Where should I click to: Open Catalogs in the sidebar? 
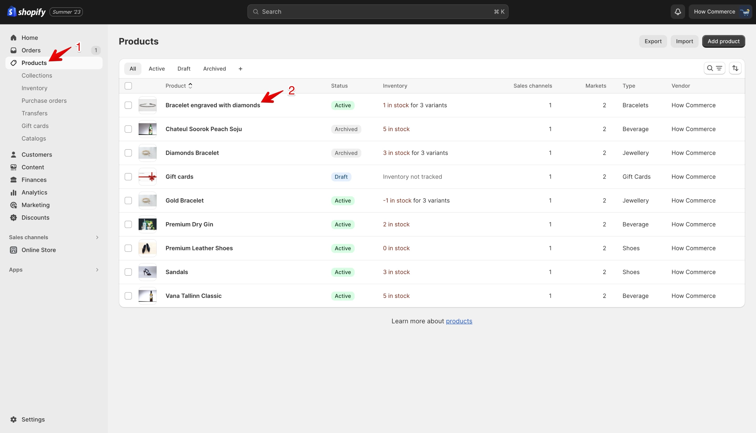[34, 138]
